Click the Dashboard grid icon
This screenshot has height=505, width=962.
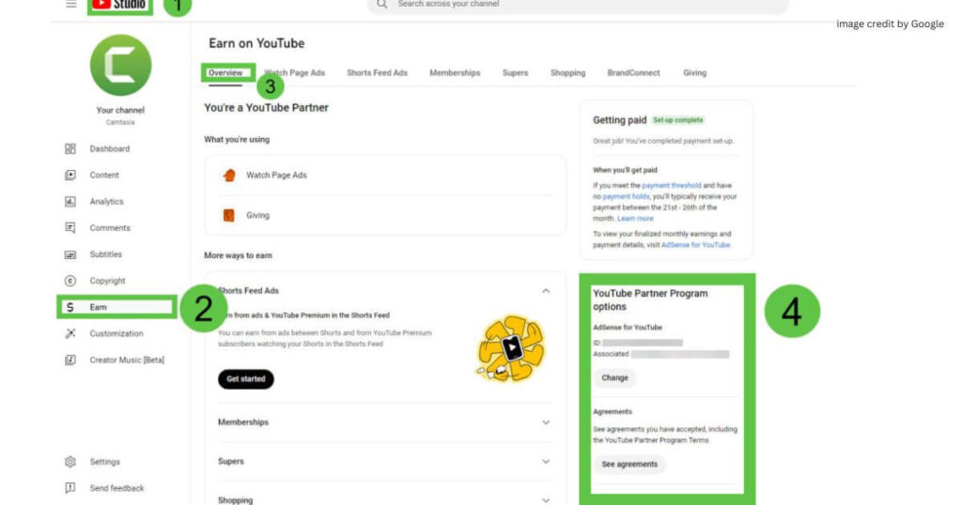pyautogui.click(x=70, y=149)
